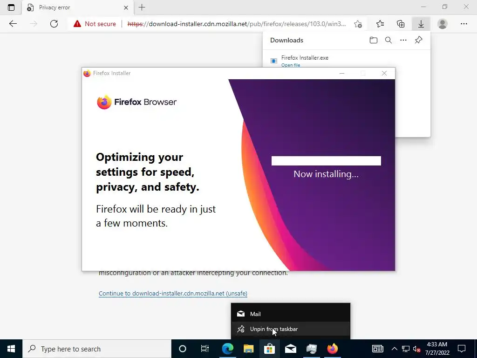The image size is (477, 358).
Task: Select the Privacy error tab
Action: pyautogui.click(x=78, y=7)
